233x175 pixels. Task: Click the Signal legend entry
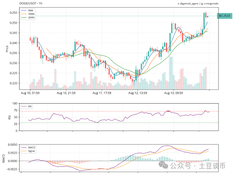coord(28,151)
